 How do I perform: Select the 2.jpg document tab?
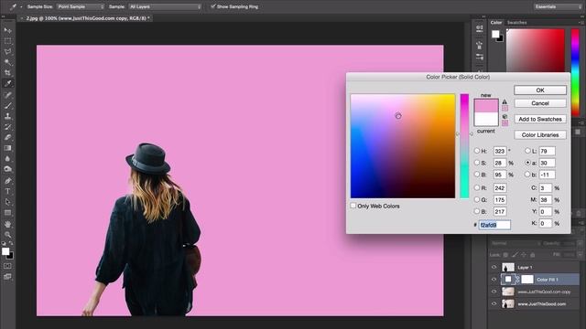tap(87, 18)
